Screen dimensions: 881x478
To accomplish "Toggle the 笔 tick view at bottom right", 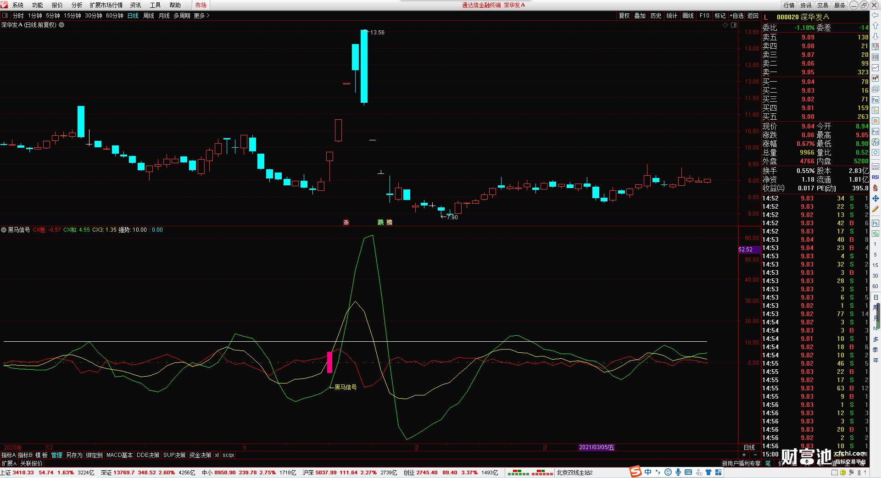I will coord(768,463).
